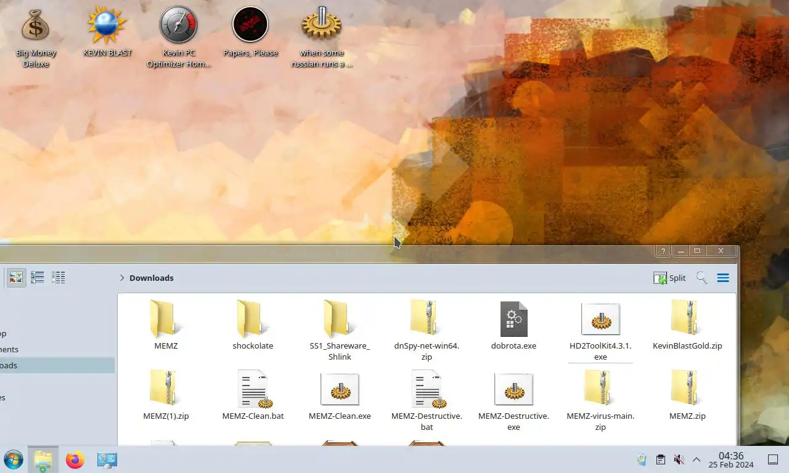This screenshot has height=473, width=789.
Task: Click the help question mark in the window titlebar
Action: click(663, 251)
